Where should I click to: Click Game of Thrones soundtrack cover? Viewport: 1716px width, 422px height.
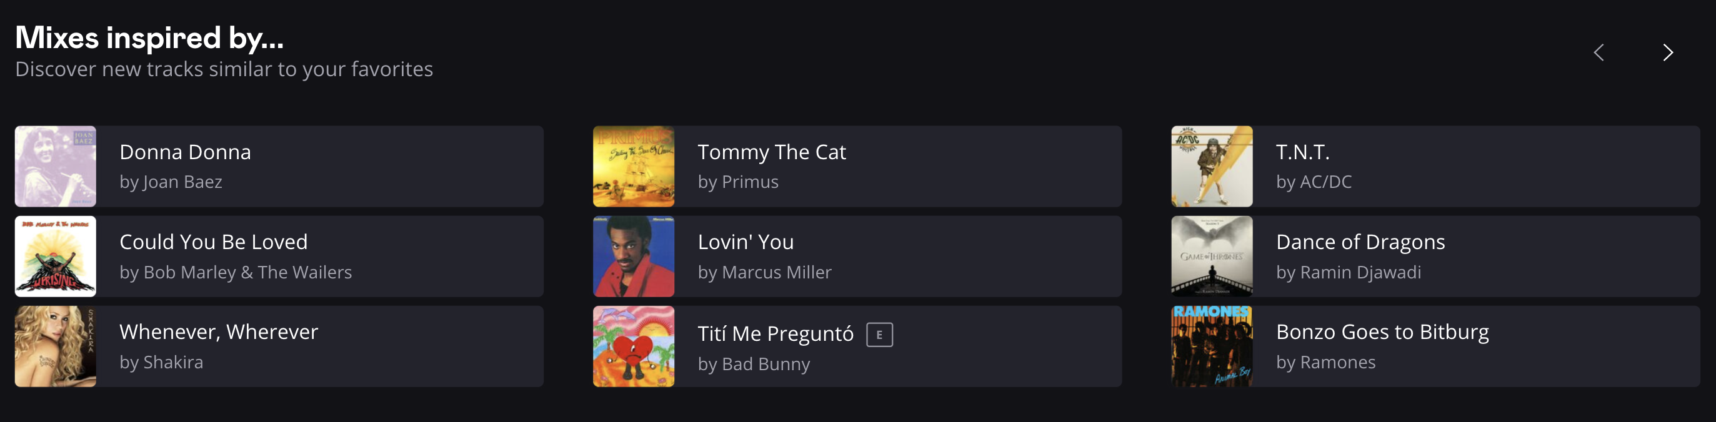[1212, 257]
